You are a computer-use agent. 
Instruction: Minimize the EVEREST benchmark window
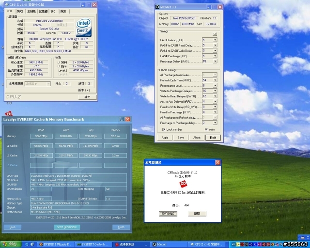[122, 119]
